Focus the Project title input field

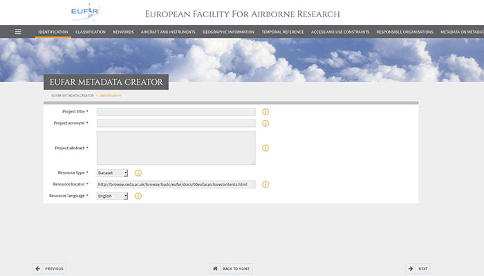point(176,112)
